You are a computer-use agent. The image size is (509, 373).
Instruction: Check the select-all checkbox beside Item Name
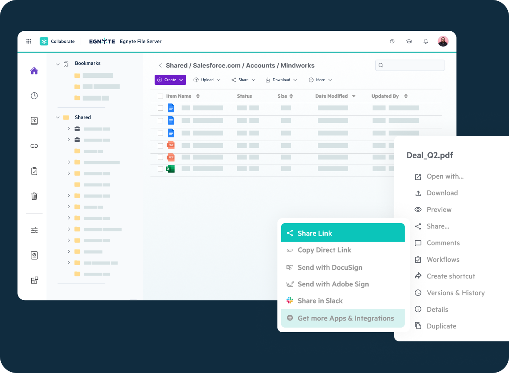(x=160, y=96)
